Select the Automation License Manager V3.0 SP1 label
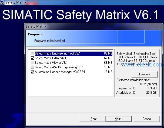 click(x=60, y=72)
